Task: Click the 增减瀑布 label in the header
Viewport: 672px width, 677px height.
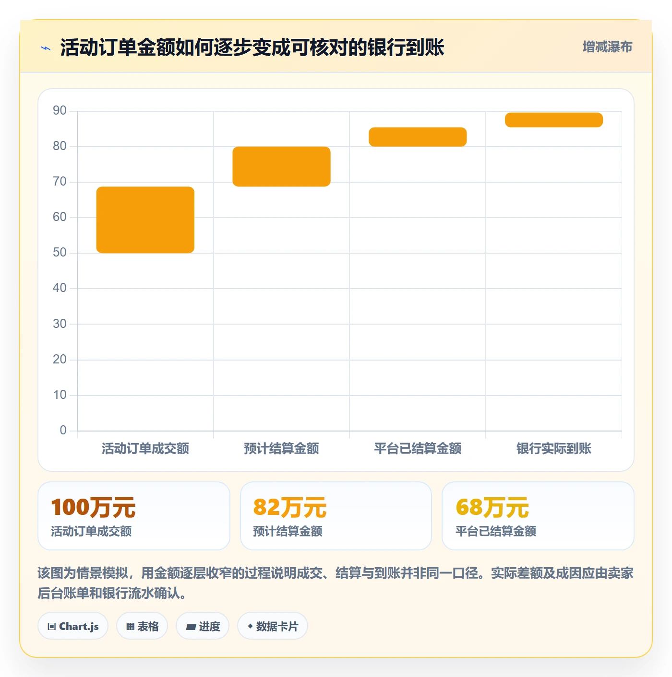Action: 607,47
